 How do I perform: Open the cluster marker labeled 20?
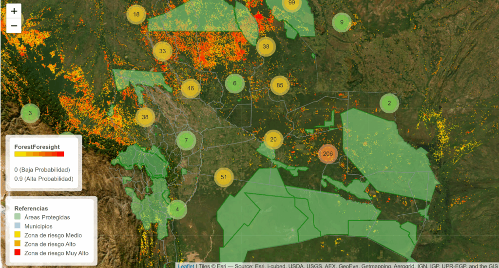pyautogui.click(x=273, y=139)
